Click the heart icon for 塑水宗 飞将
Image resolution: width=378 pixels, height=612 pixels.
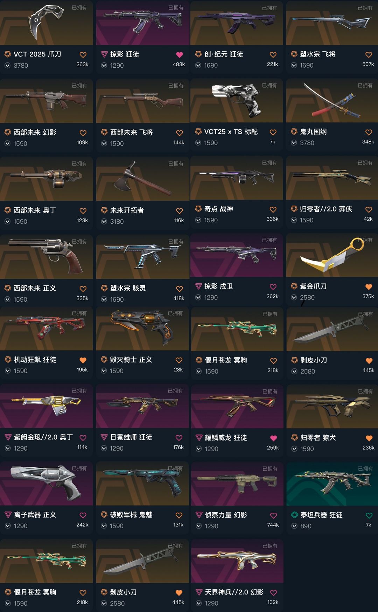(369, 55)
